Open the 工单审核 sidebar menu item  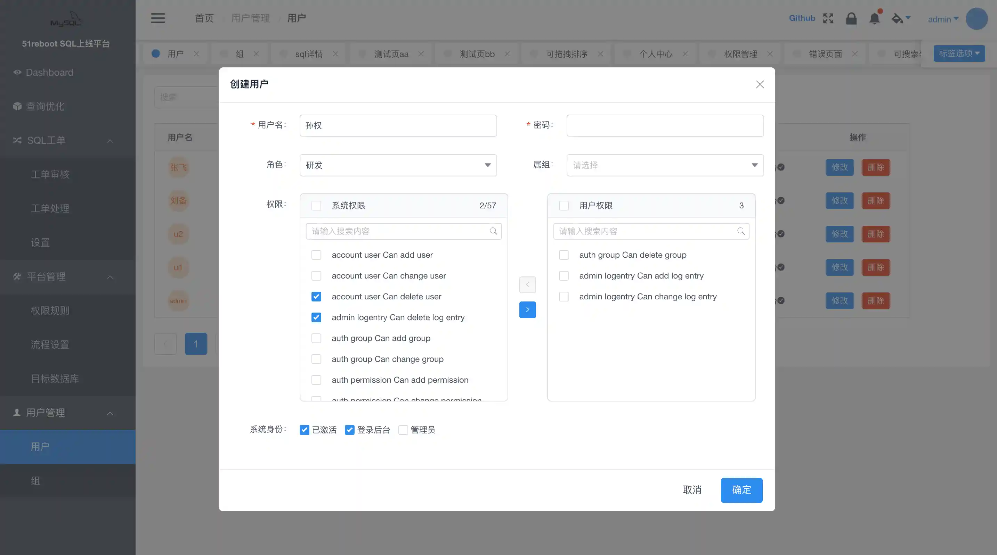point(50,174)
